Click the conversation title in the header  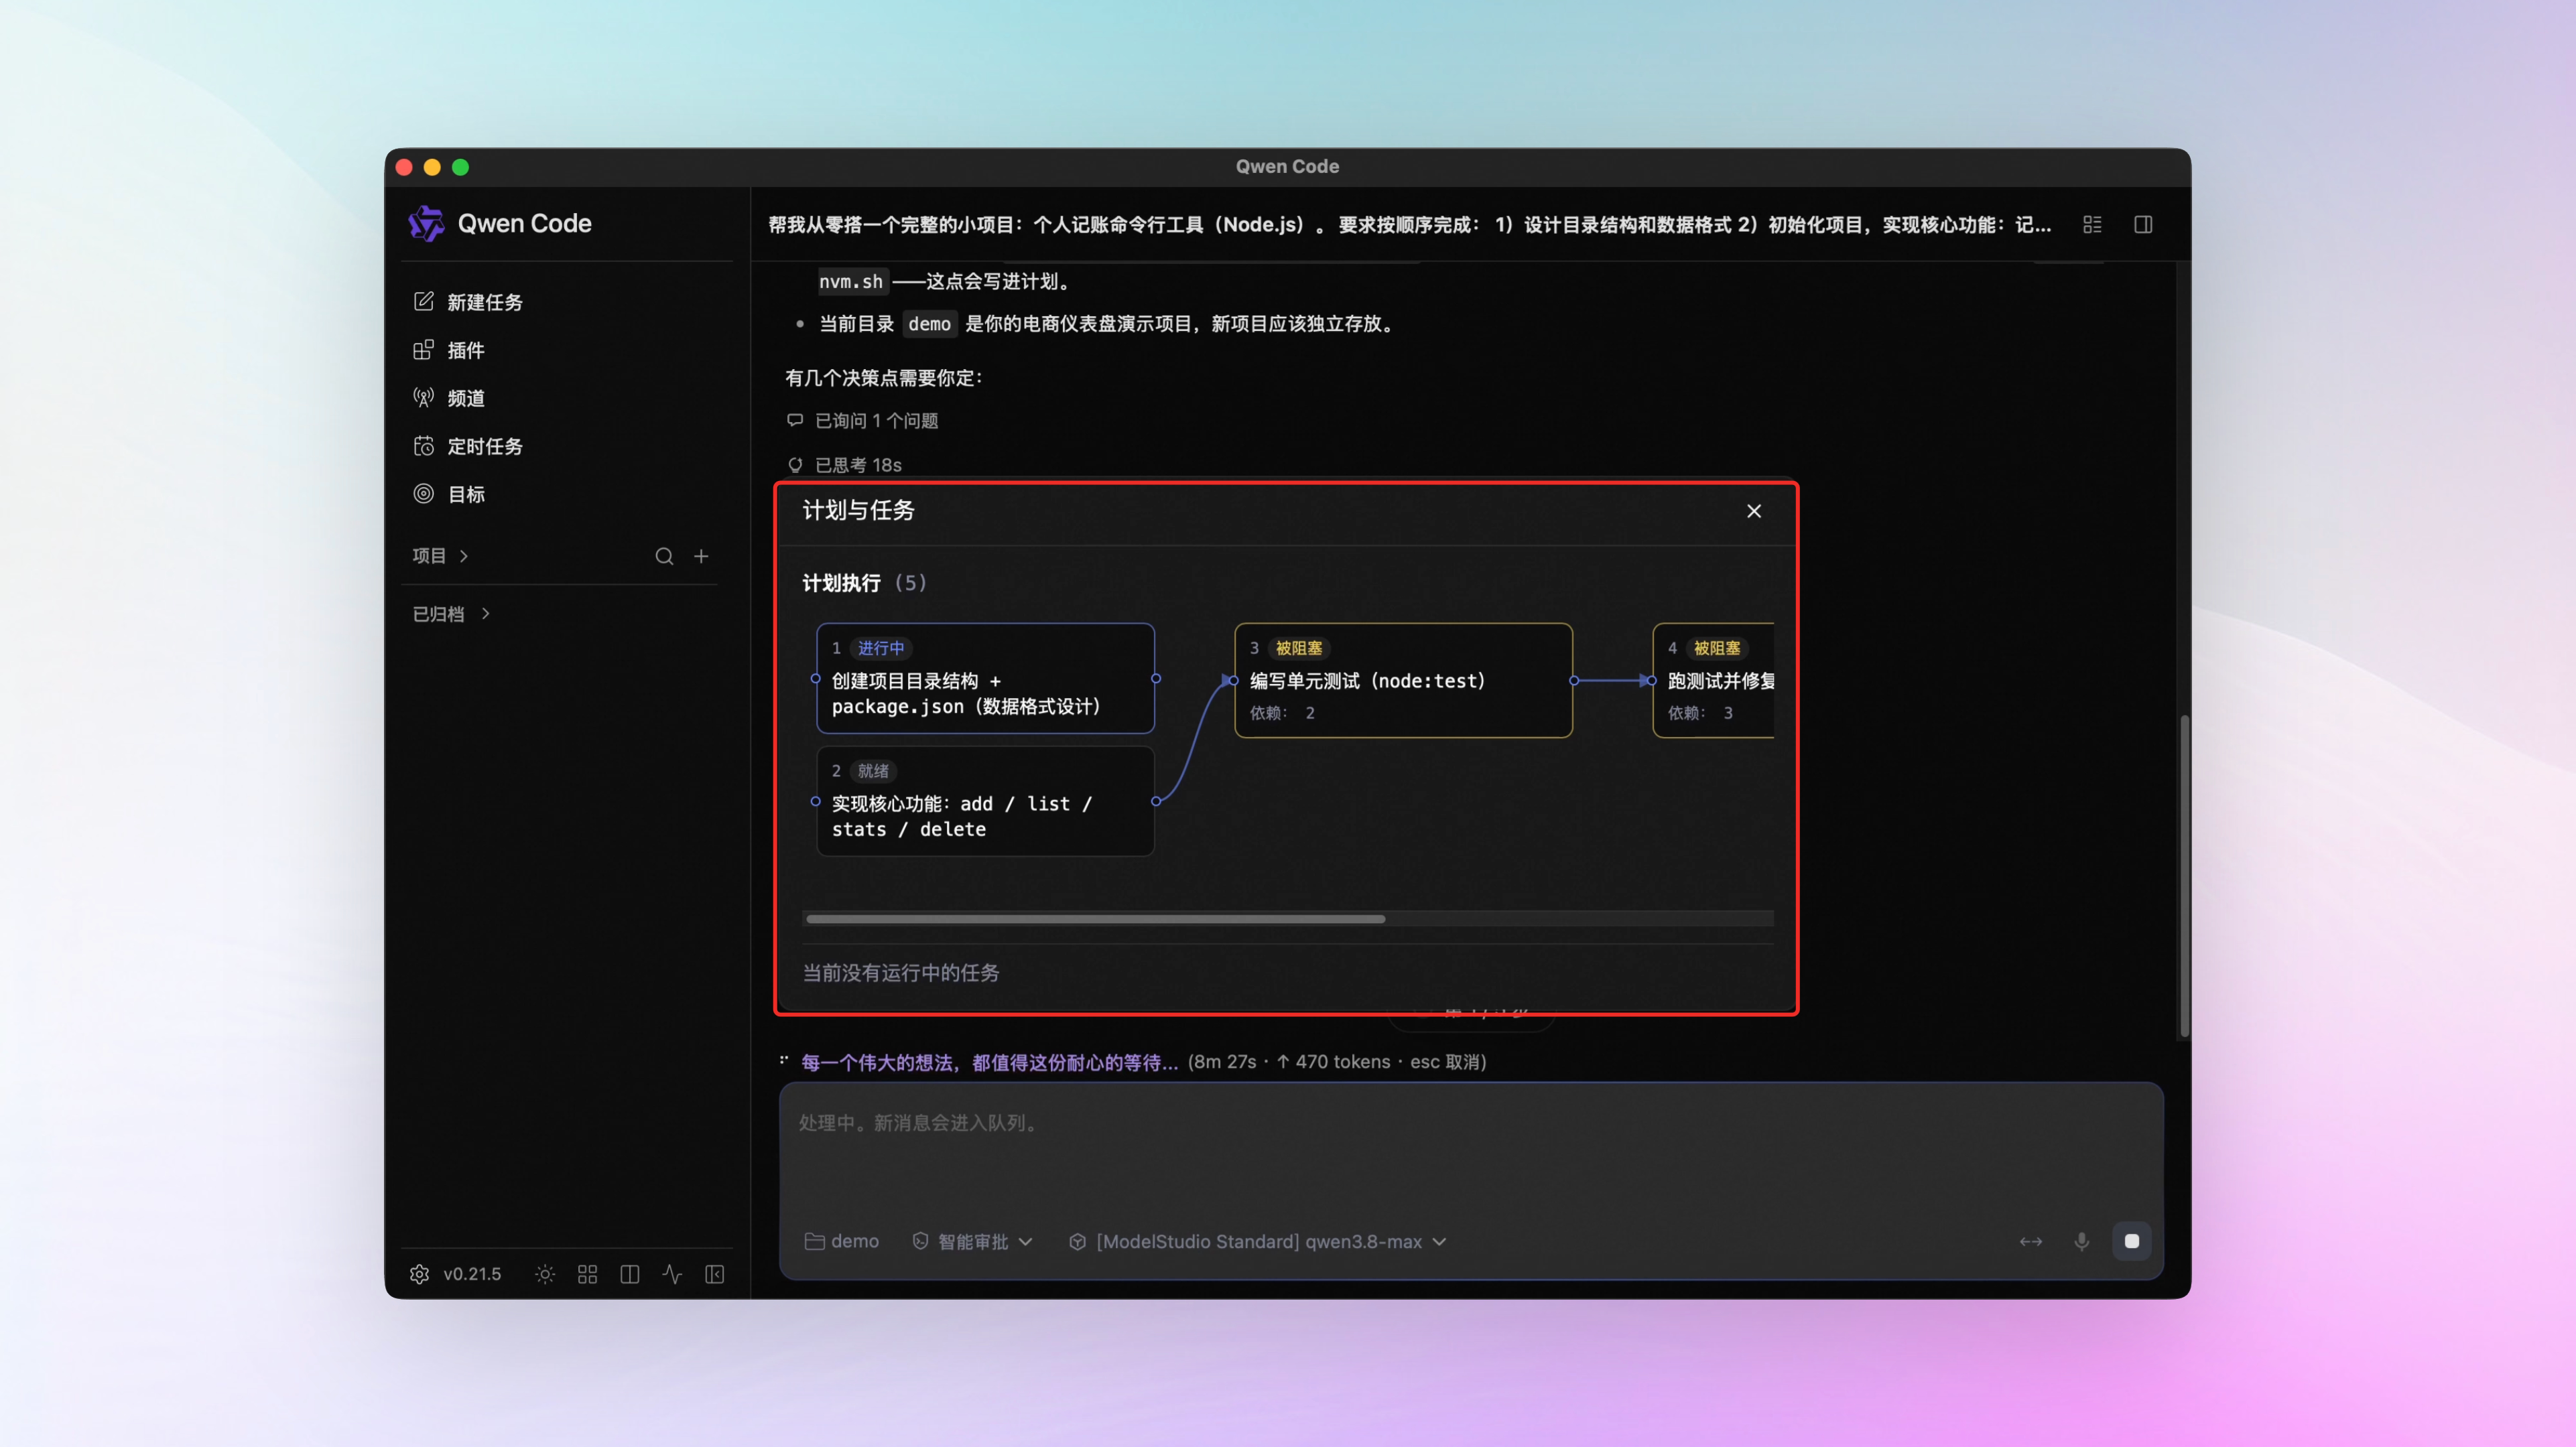click(x=1409, y=225)
